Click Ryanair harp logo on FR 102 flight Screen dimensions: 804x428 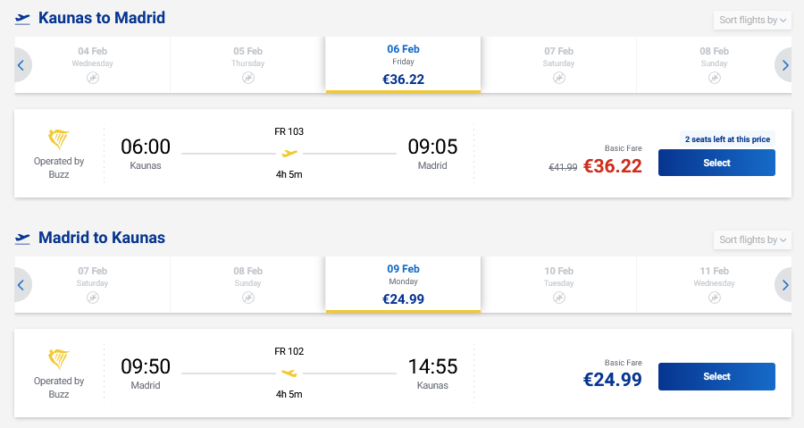[59, 360]
